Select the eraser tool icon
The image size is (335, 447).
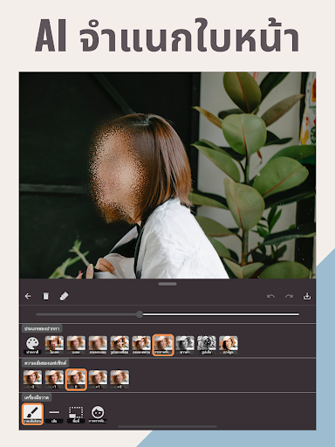point(64,296)
